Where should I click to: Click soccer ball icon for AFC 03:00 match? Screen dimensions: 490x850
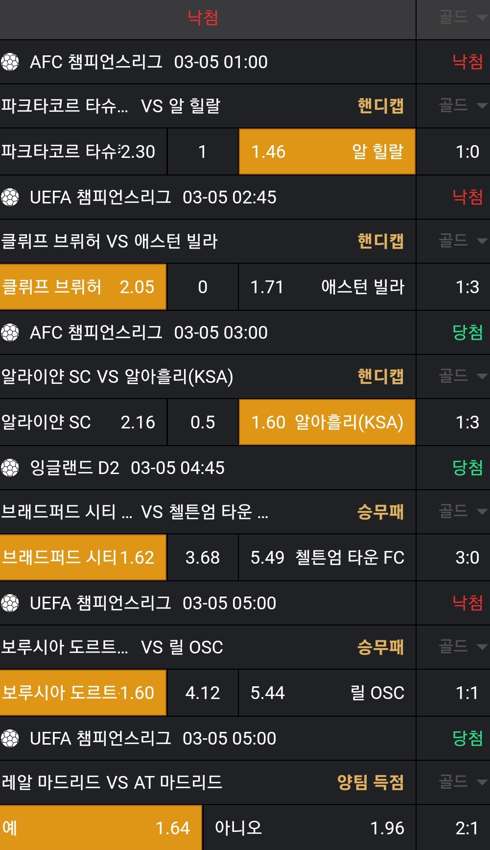tap(10, 333)
